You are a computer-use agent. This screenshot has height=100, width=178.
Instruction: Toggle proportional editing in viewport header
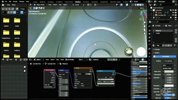click(x=95, y=5)
